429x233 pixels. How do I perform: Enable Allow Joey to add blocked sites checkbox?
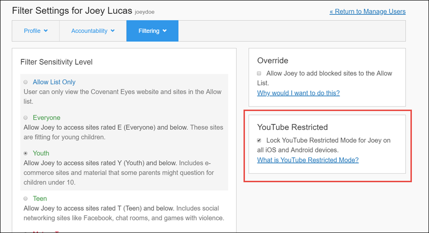tap(259, 74)
